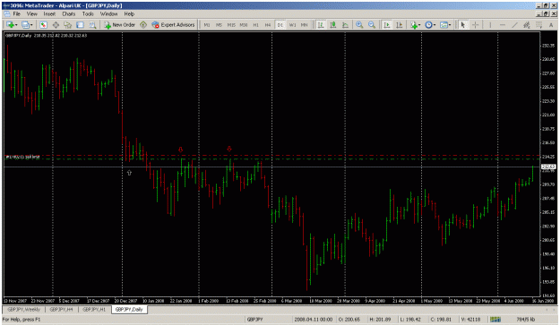The height and width of the screenshot is (325, 560).
Task: Select the Text label tool
Action: pos(551,24)
